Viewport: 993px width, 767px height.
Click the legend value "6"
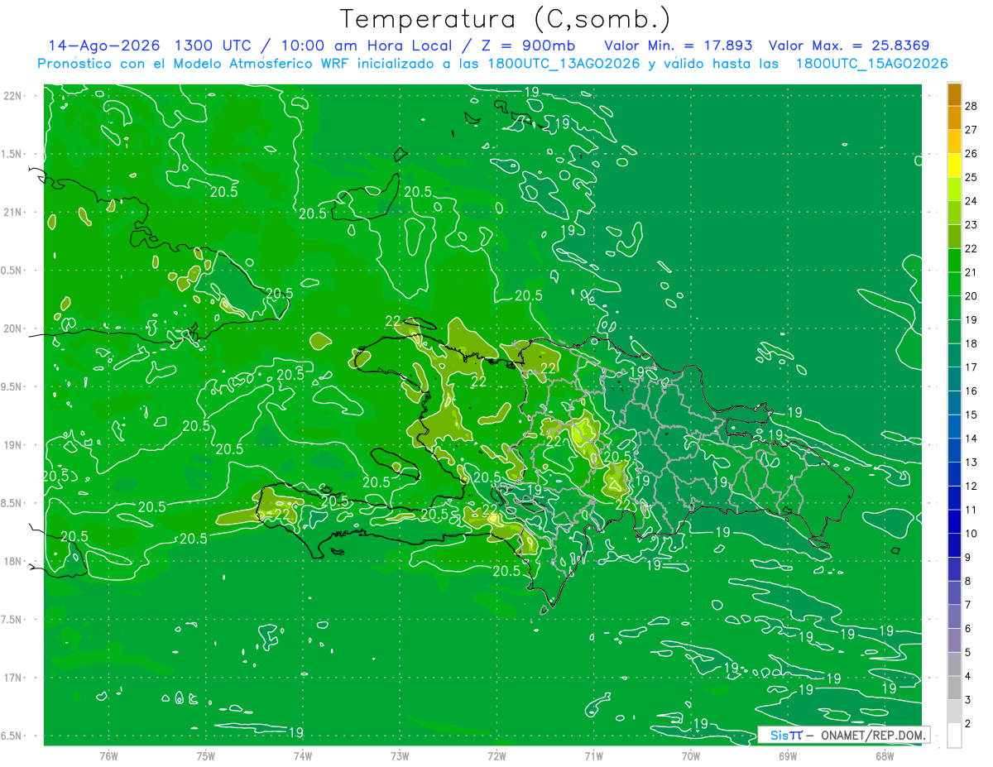[x=968, y=628]
